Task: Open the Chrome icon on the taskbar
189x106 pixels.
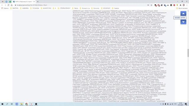Action: point(27,104)
